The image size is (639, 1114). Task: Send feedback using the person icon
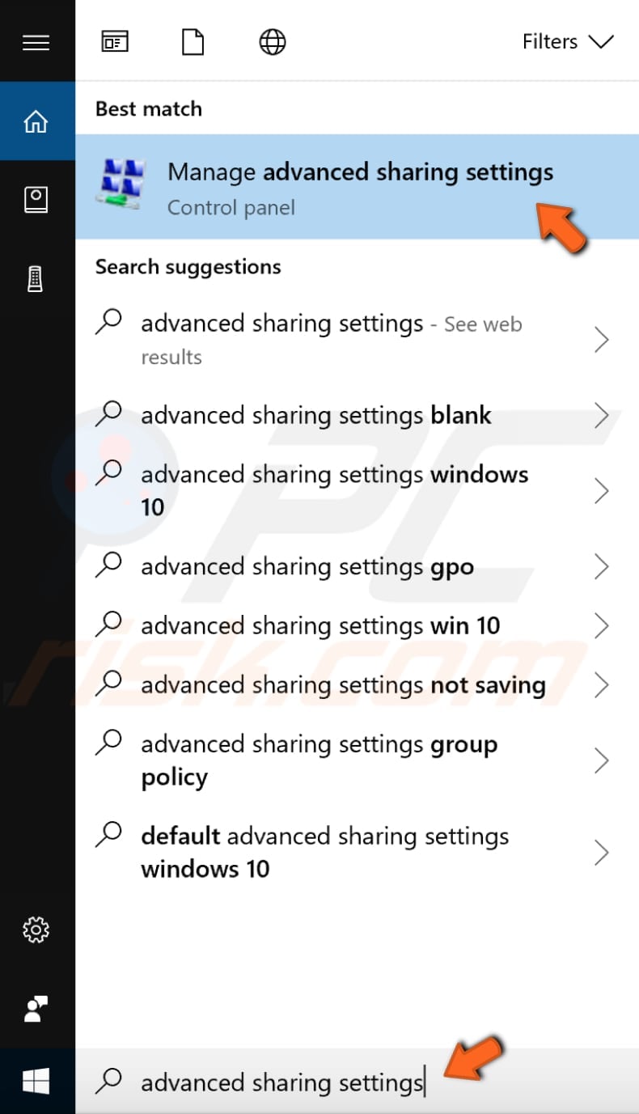(x=36, y=1010)
